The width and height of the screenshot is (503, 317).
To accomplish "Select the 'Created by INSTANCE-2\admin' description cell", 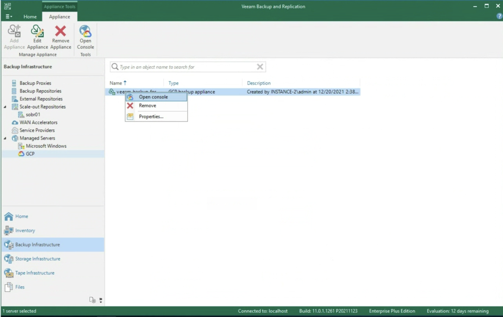I will [302, 92].
